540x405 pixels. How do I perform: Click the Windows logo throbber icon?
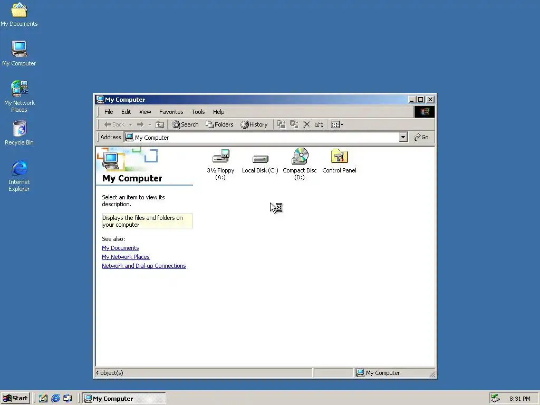(425, 112)
